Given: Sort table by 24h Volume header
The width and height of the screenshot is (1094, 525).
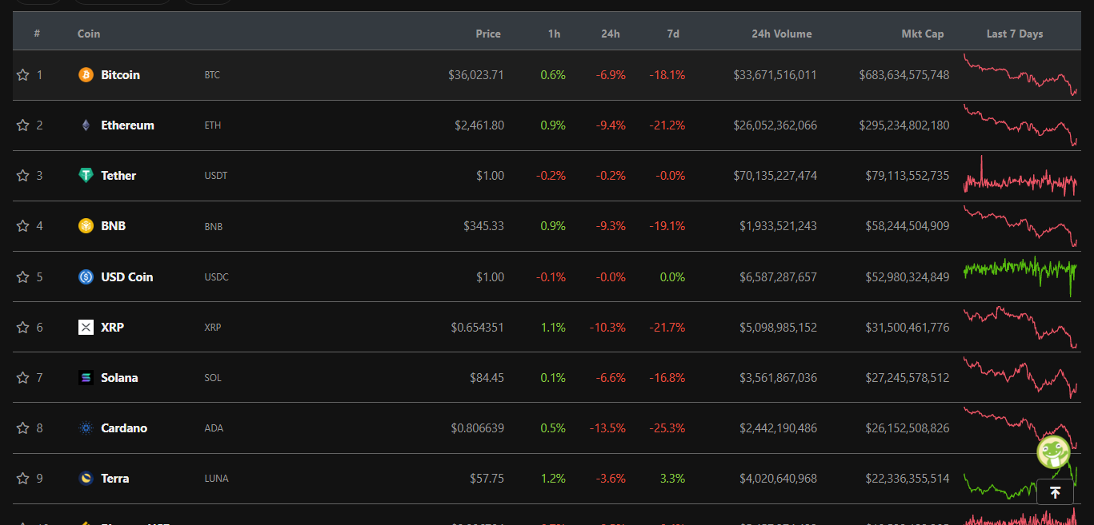Looking at the screenshot, I should point(782,34).
